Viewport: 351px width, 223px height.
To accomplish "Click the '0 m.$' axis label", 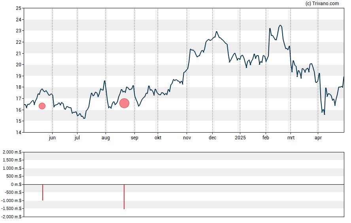I will 16,184.
